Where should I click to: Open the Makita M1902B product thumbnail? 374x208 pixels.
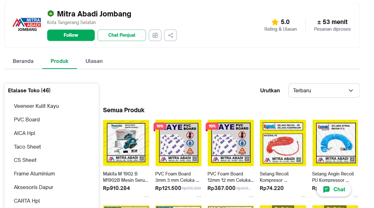pyautogui.click(x=126, y=143)
